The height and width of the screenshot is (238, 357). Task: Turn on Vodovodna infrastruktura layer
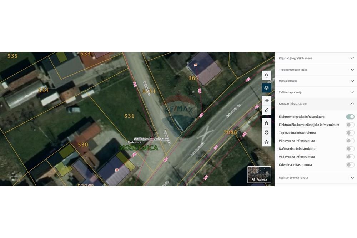point(350,157)
